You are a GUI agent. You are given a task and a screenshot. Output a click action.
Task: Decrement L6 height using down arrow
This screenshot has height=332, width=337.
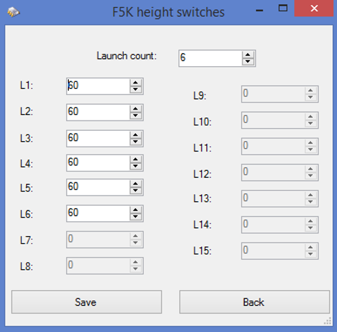point(135,217)
